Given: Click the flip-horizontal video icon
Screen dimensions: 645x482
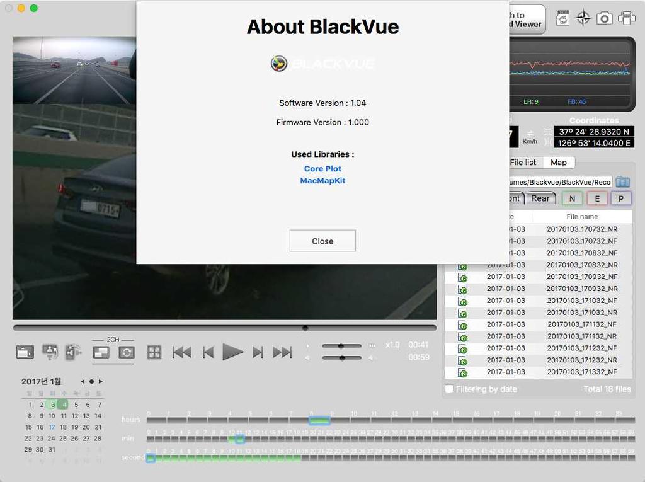Looking at the screenshot, I should pyautogui.click(x=74, y=352).
